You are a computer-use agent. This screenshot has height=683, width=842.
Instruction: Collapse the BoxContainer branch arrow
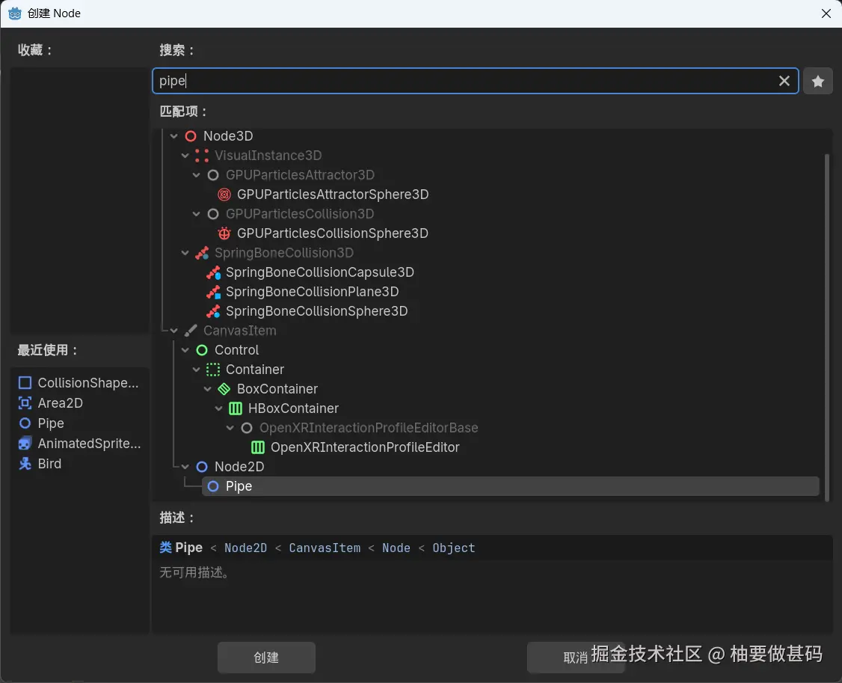click(208, 389)
